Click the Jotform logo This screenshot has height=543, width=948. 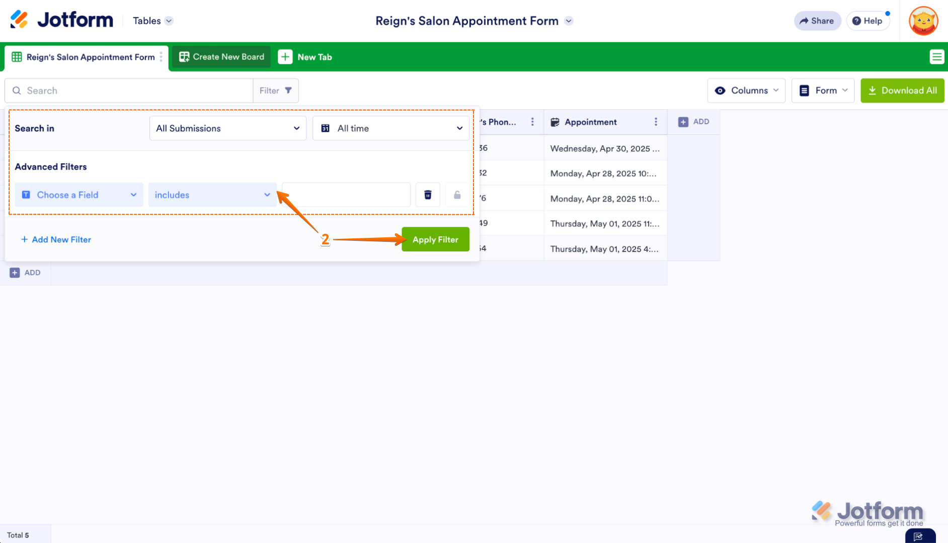coord(61,20)
